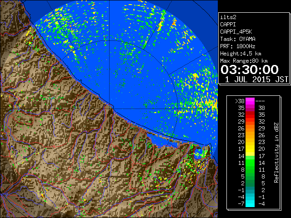291x218 pixels.
Task: Click the '-7' legend label
Action: click(241, 204)
